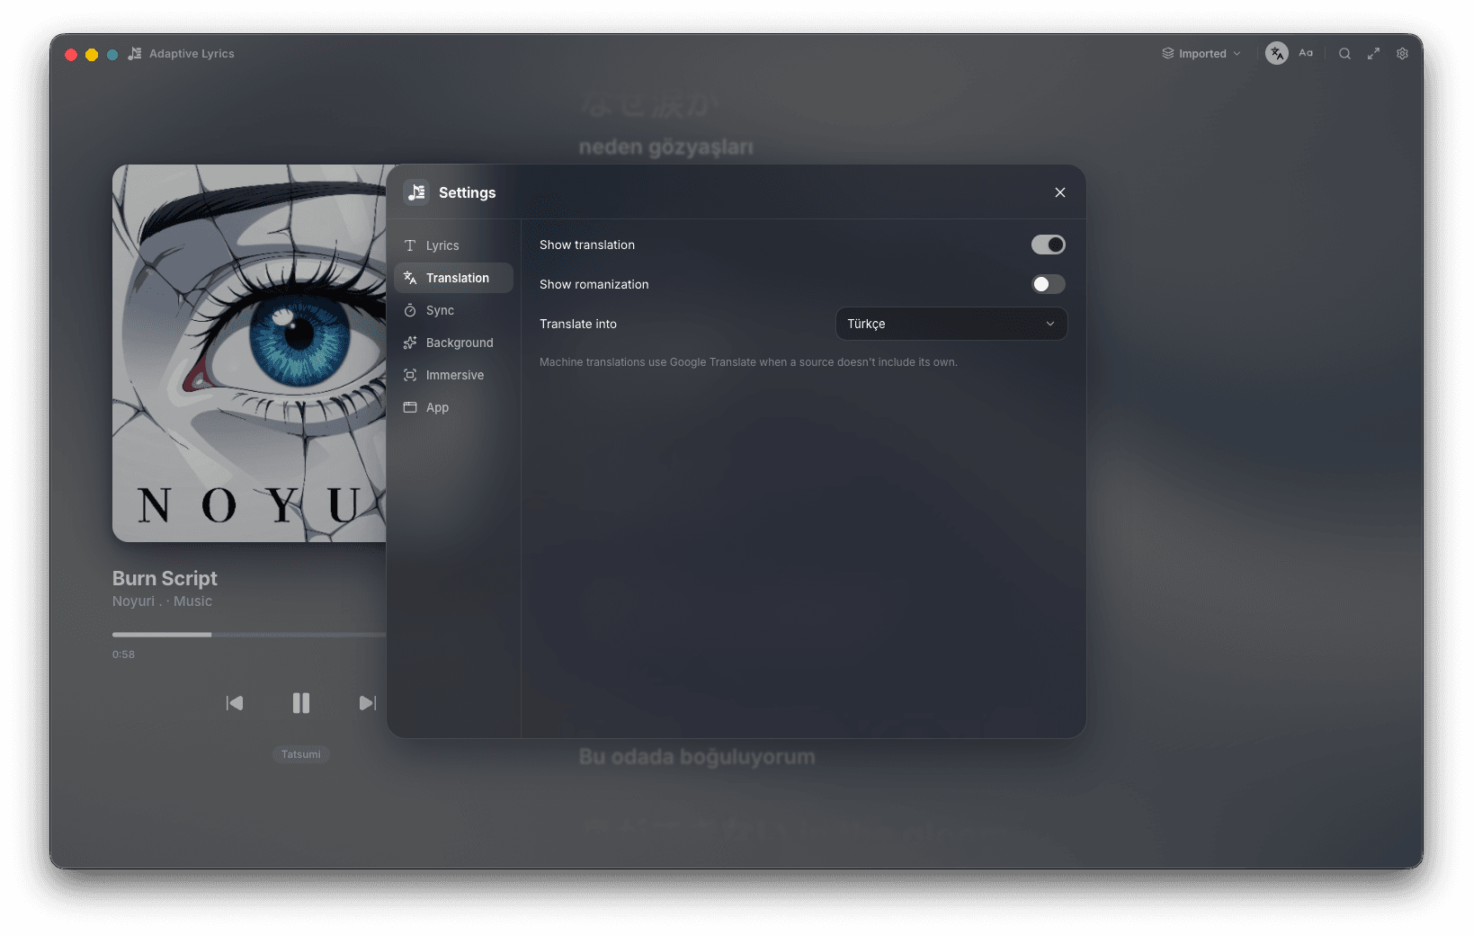This screenshot has width=1473, height=935.
Task: Select the Translation settings section
Action: coord(453,278)
